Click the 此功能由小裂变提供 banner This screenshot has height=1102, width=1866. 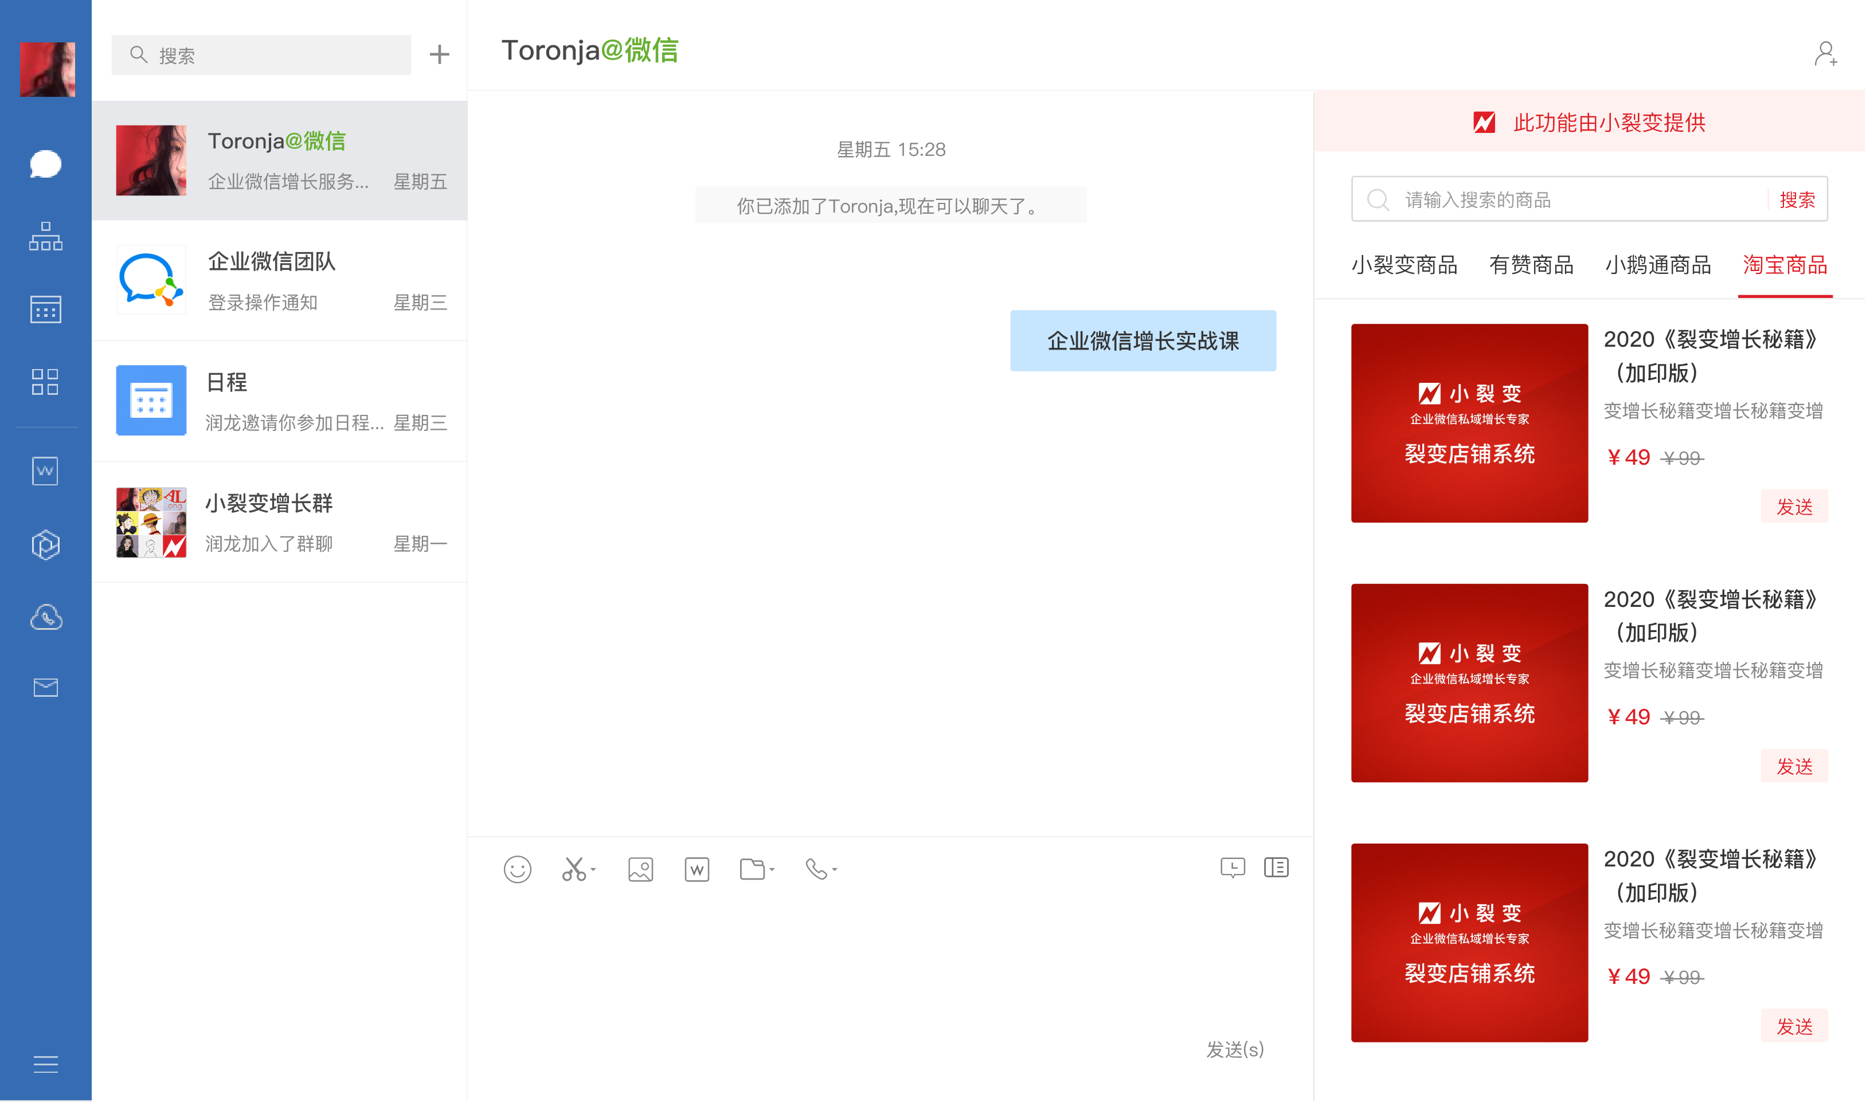tap(1590, 122)
